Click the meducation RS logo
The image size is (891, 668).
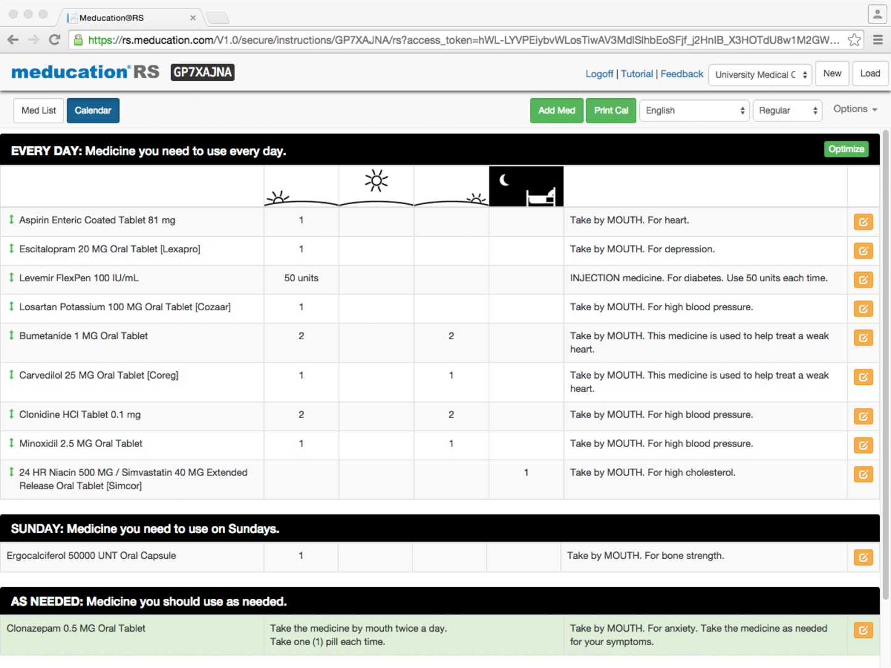coord(85,72)
